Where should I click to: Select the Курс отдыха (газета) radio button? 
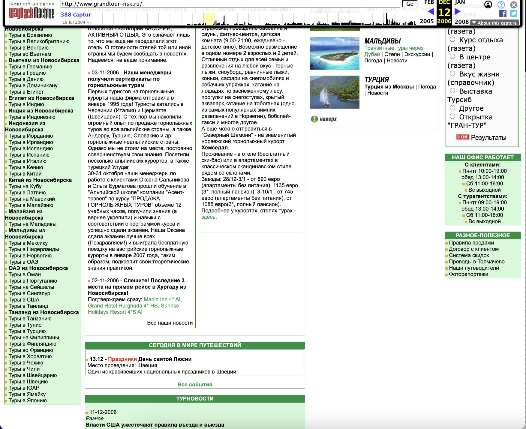(452, 39)
